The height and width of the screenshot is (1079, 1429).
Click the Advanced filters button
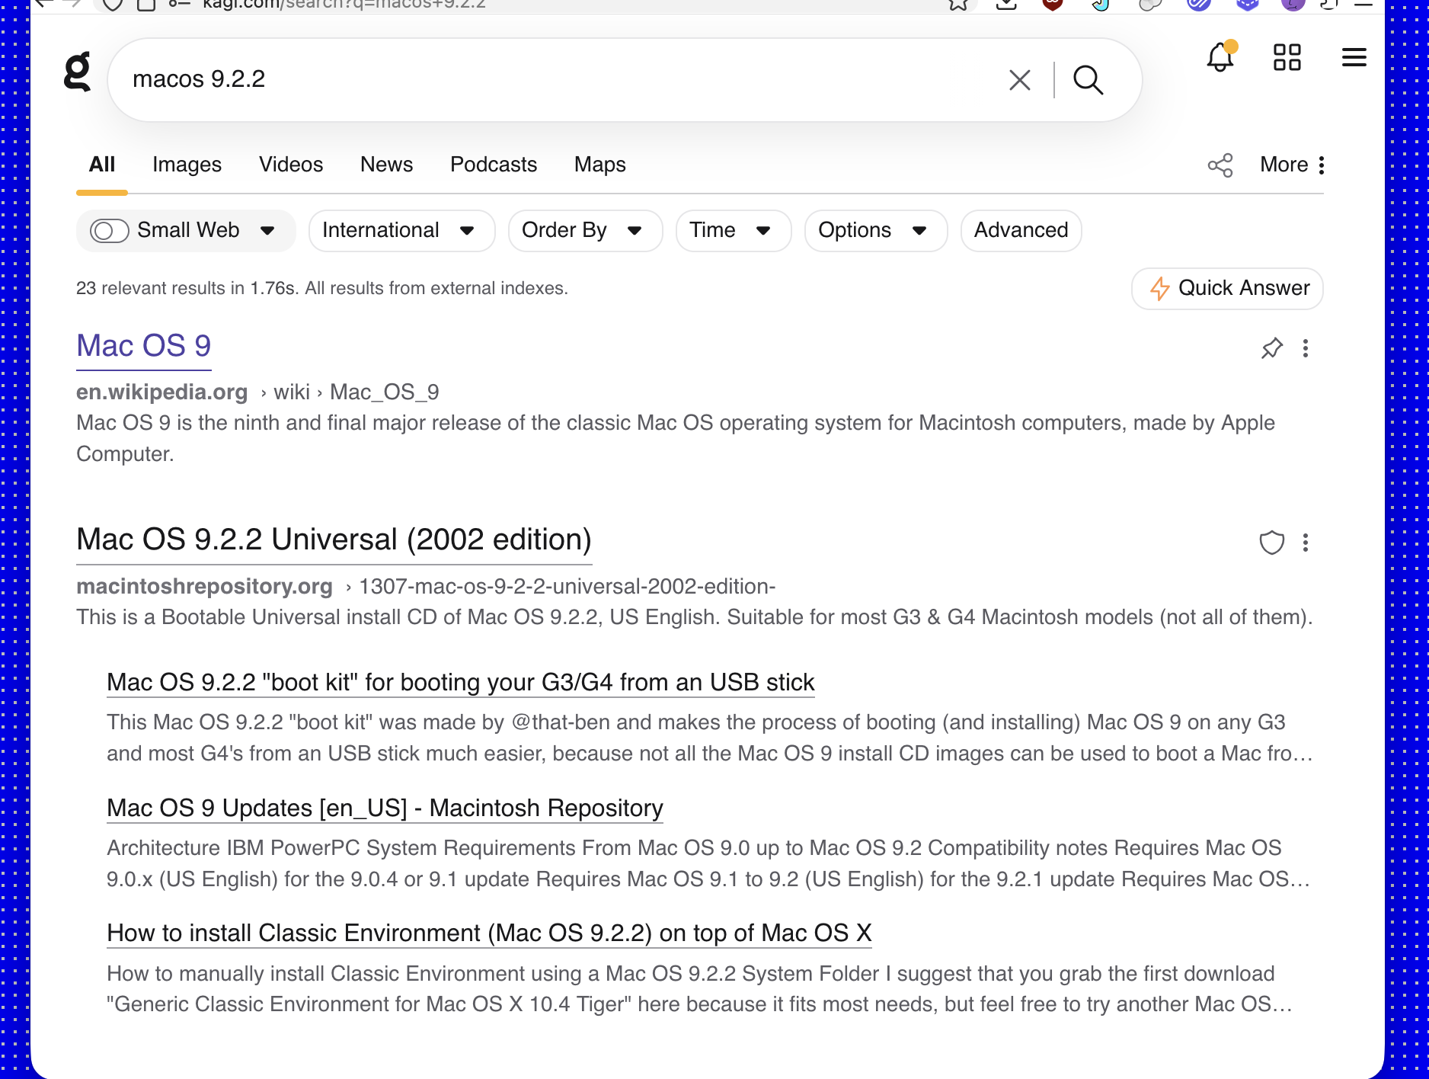(x=1021, y=230)
